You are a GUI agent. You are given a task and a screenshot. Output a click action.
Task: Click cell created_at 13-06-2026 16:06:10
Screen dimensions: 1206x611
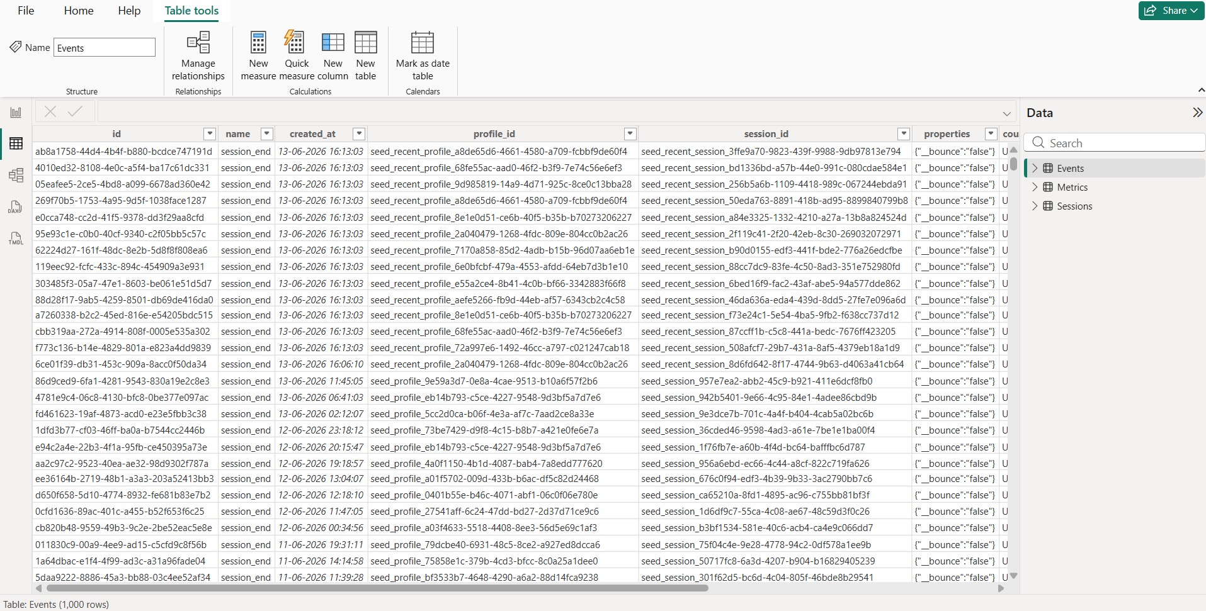321,364
